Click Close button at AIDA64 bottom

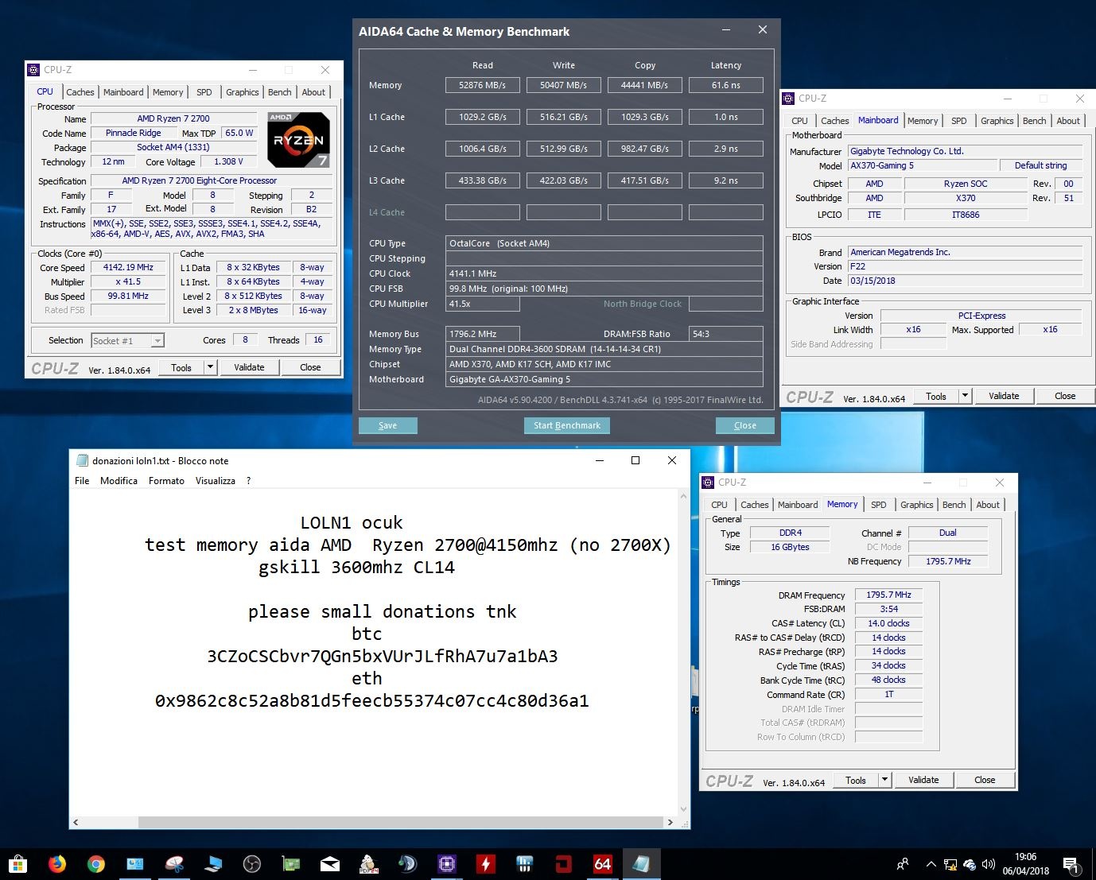point(745,425)
